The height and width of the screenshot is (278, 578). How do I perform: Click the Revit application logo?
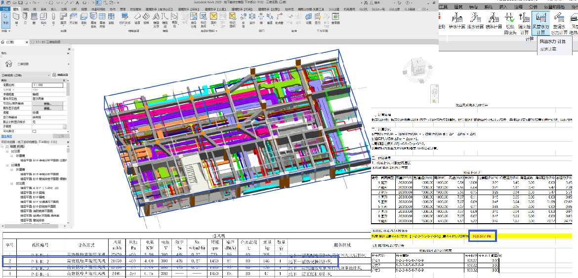click(2, 2)
